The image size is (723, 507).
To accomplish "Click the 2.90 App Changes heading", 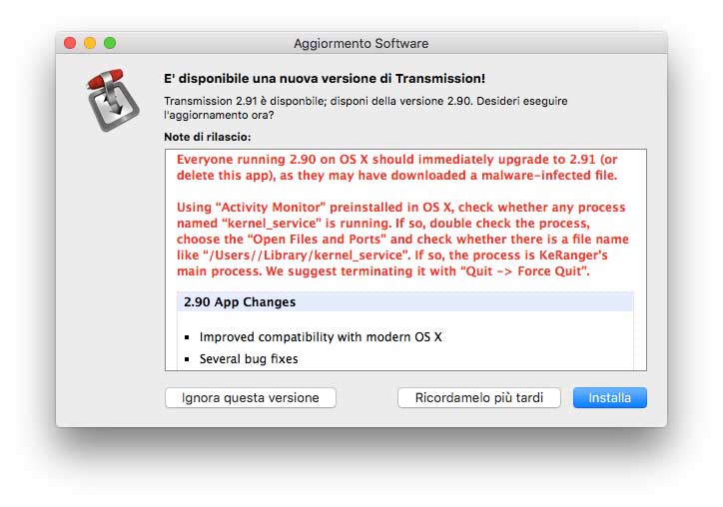I will click(x=240, y=301).
